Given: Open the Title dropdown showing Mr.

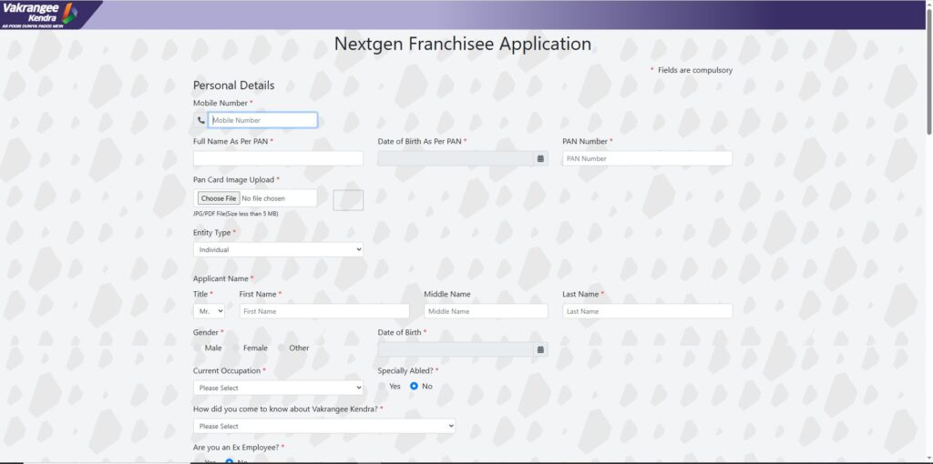Looking at the screenshot, I should tap(209, 311).
